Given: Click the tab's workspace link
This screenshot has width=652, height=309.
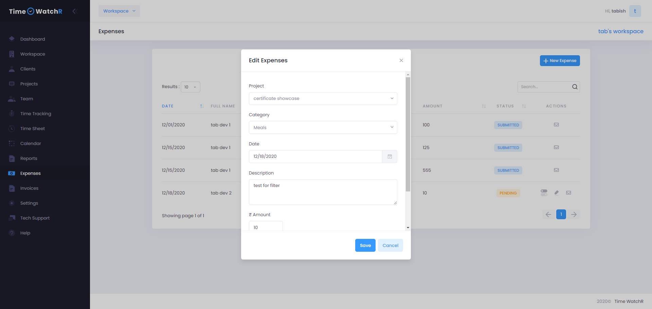Looking at the screenshot, I should (x=621, y=31).
